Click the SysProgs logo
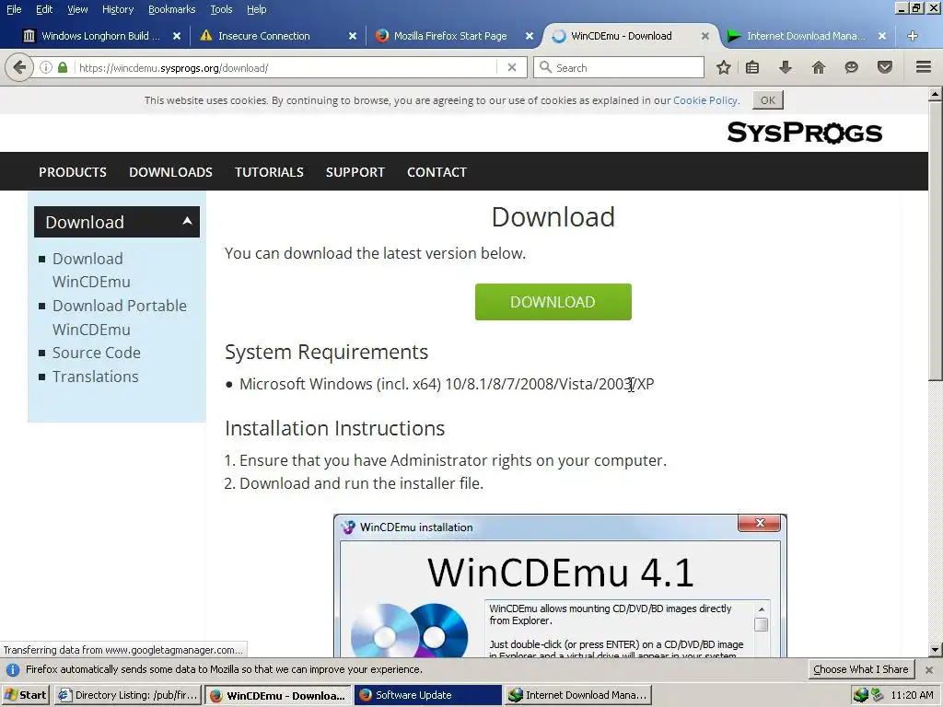 [x=804, y=133]
